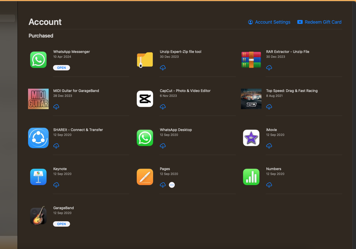Image resolution: width=356 pixels, height=249 pixels.
Task: Click the MIDI Guitar for GarageBand title
Action: (x=76, y=91)
